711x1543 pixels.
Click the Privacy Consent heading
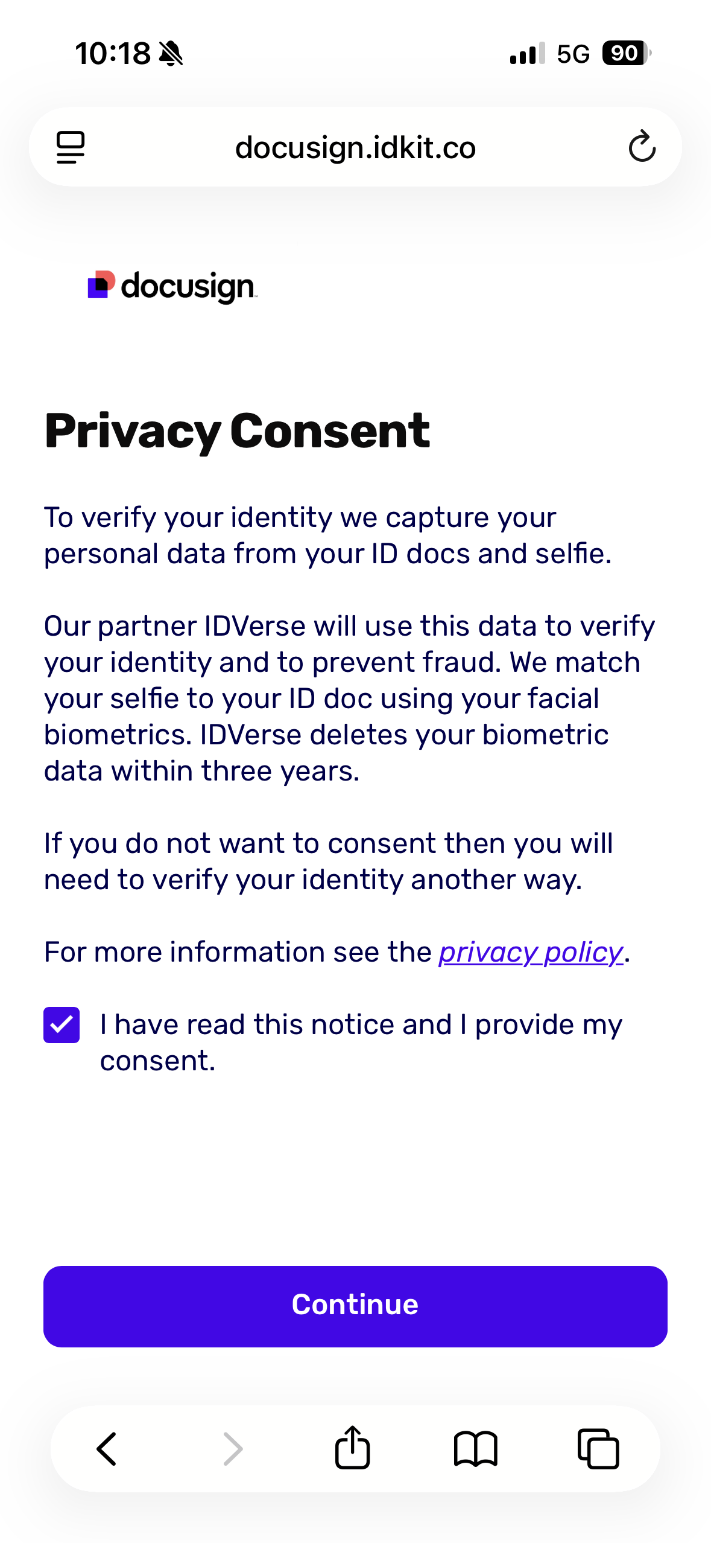(x=237, y=431)
